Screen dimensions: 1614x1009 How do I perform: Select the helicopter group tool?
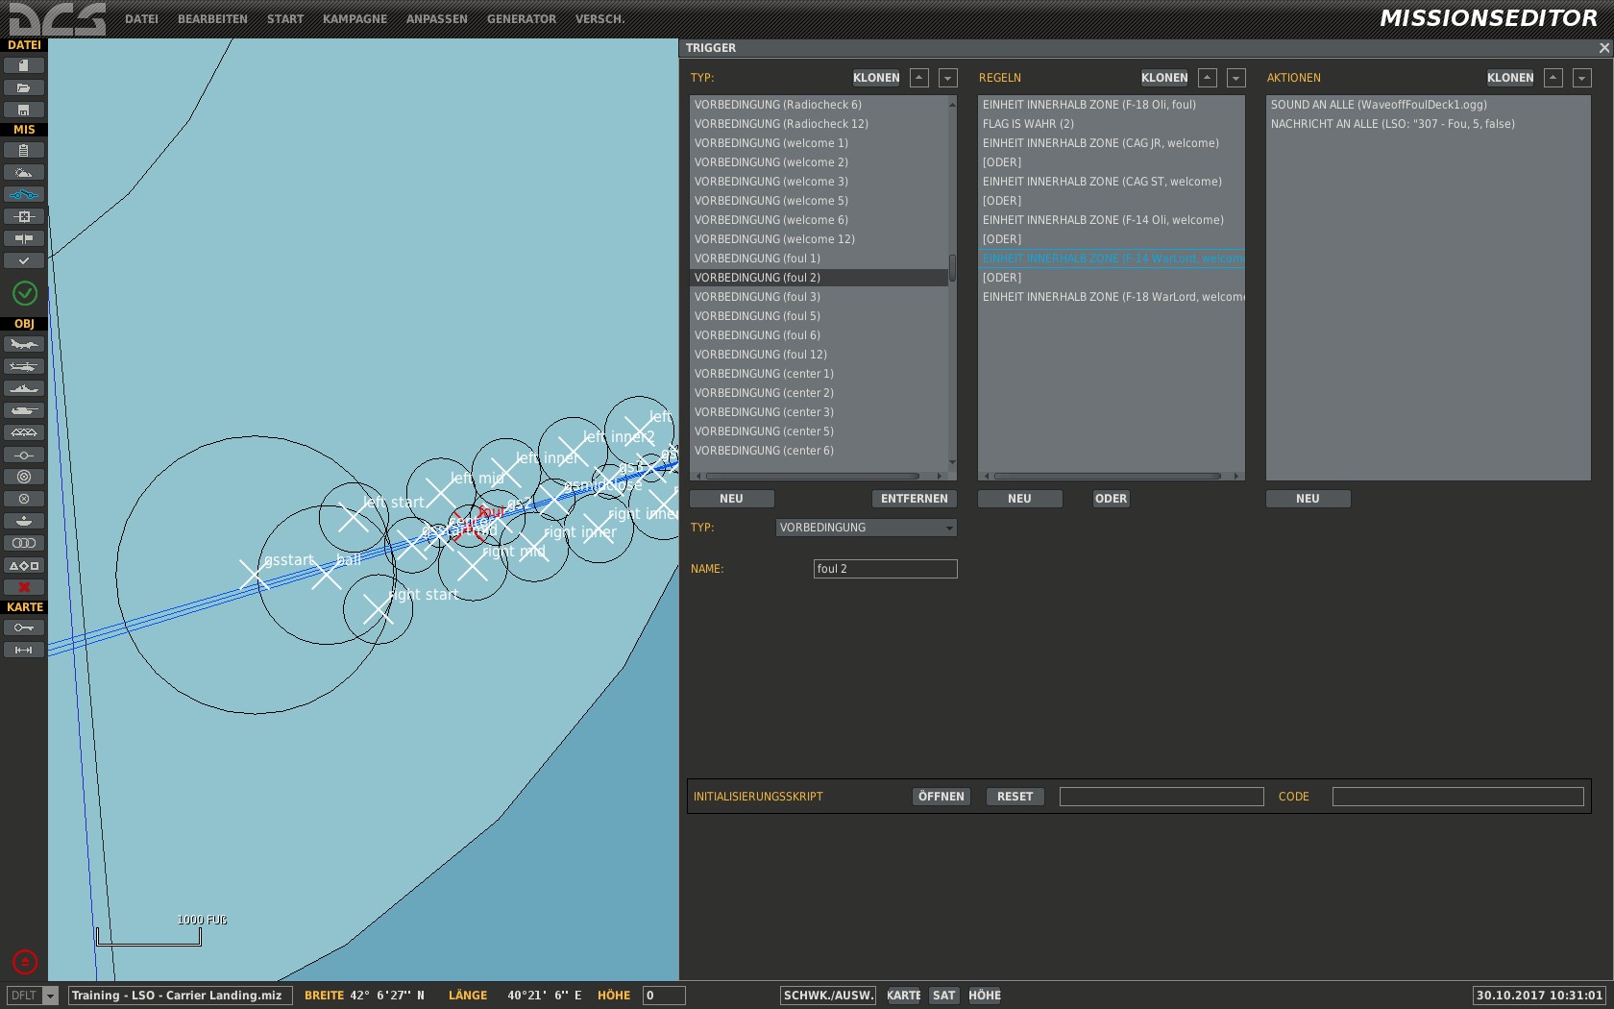(x=24, y=366)
